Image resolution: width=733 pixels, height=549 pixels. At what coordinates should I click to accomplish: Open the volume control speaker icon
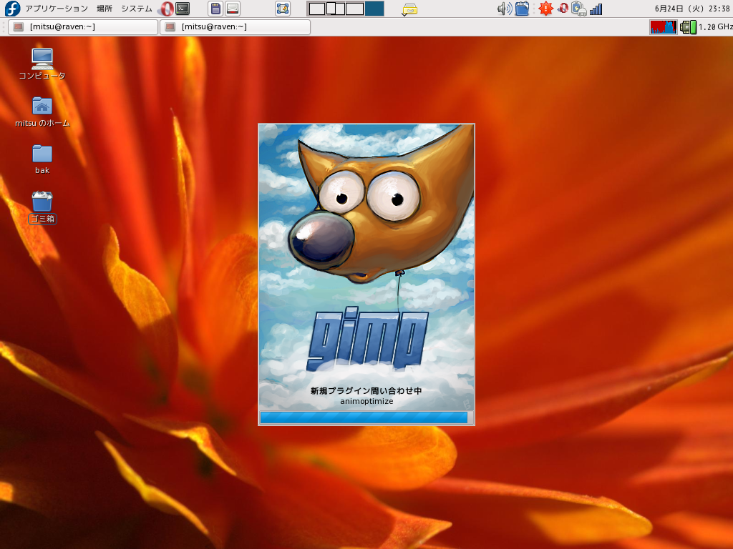coord(504,9)
